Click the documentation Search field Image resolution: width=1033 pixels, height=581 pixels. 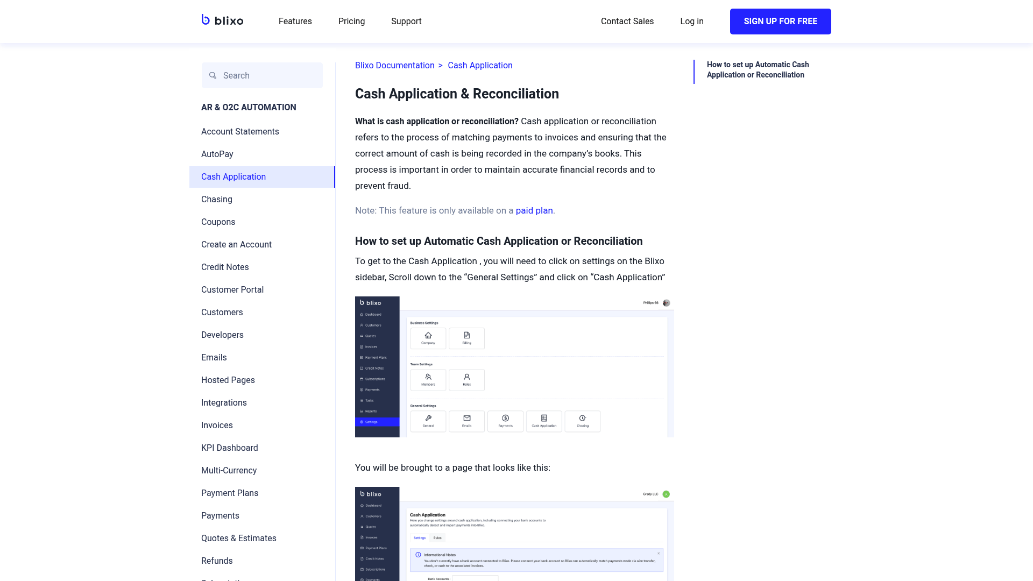click(262, 75)
